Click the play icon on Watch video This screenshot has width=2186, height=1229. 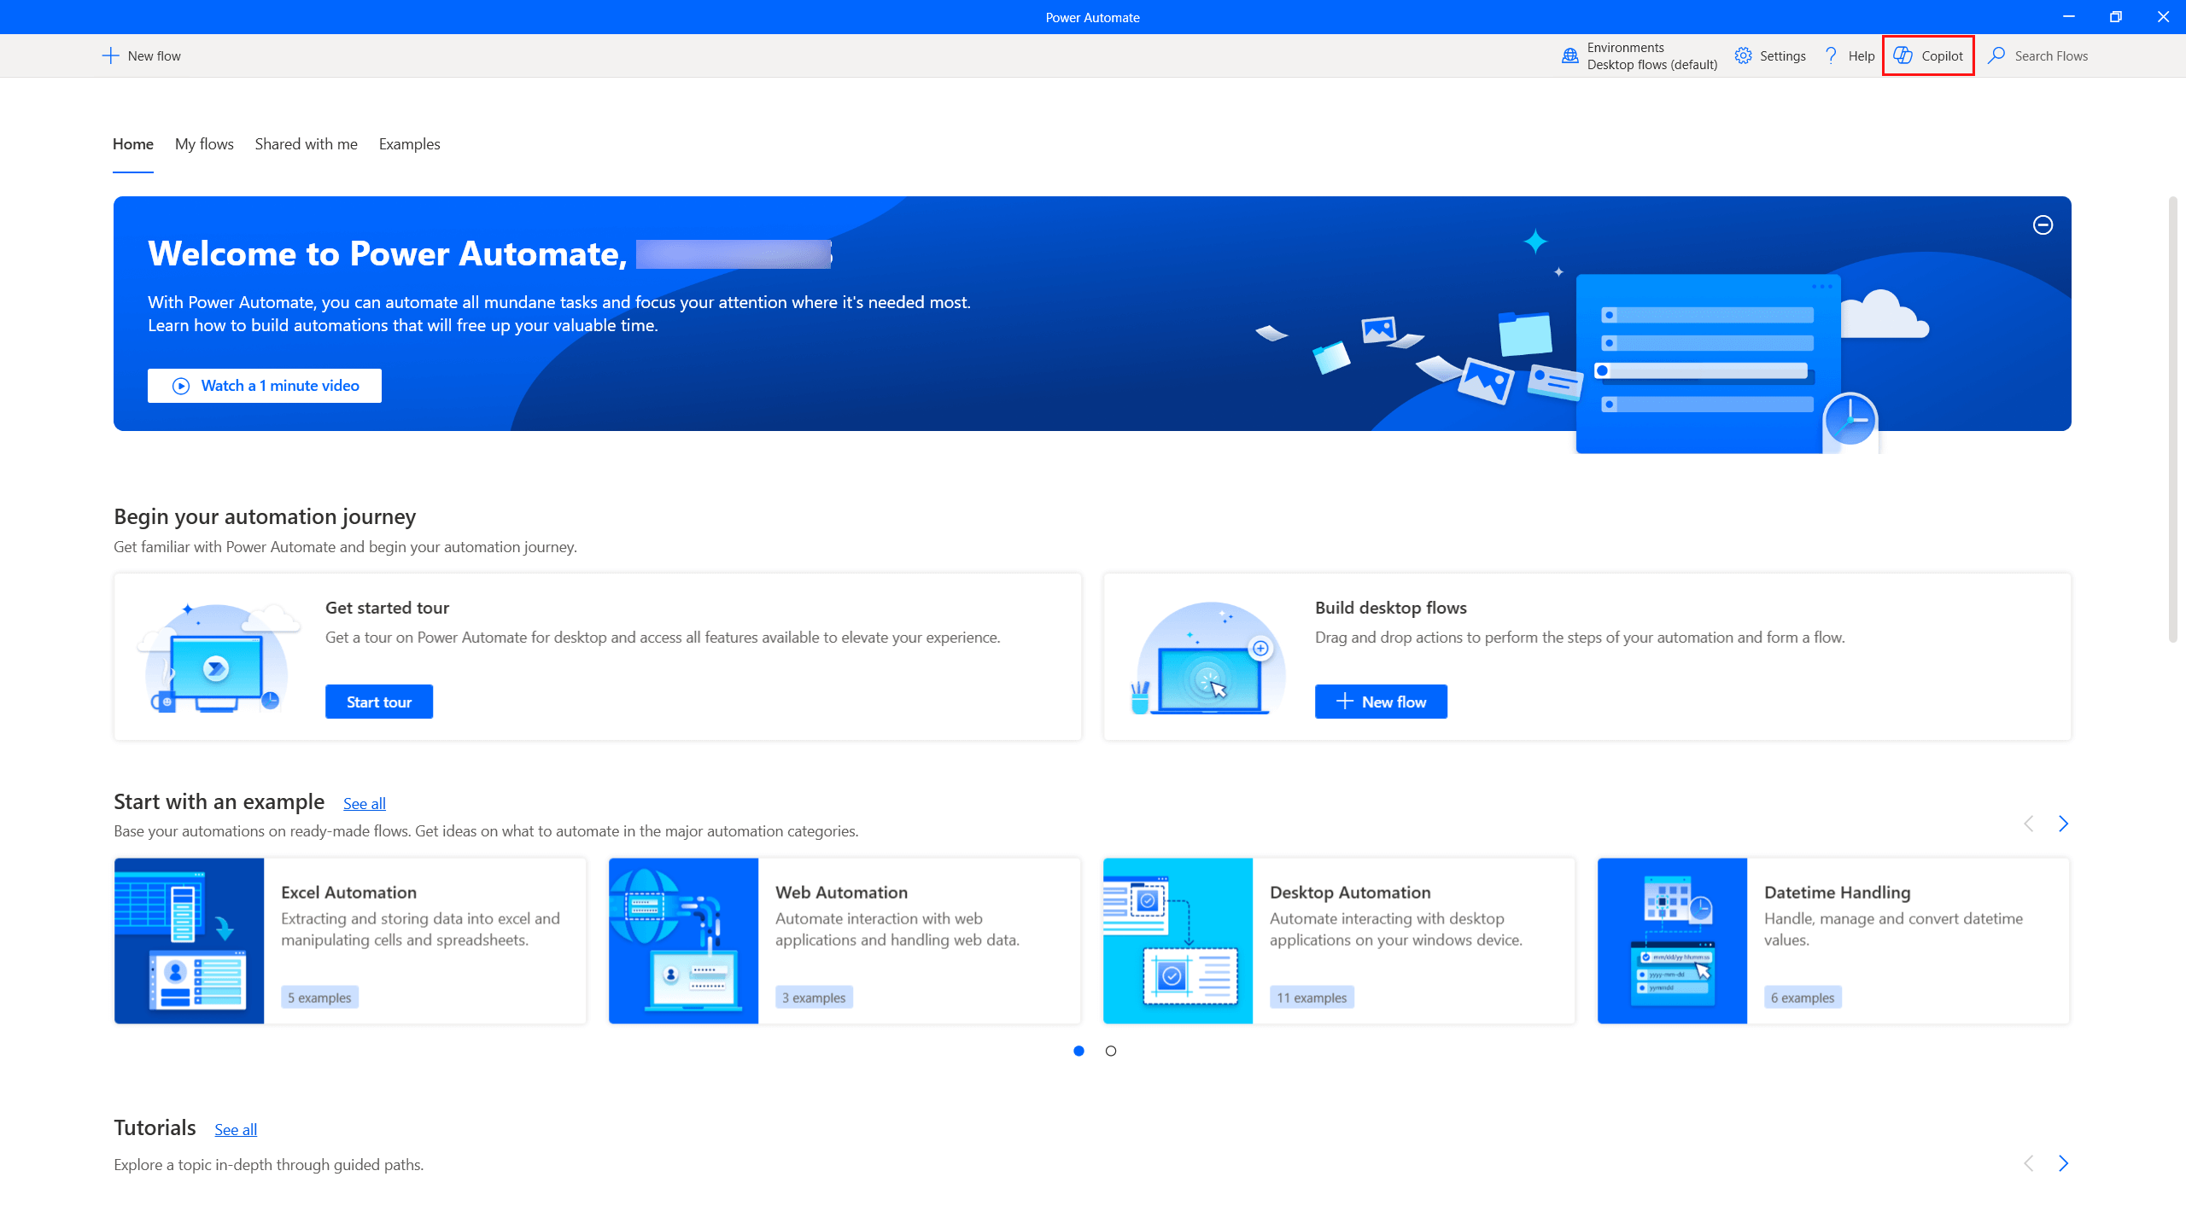tap(181, 386)
